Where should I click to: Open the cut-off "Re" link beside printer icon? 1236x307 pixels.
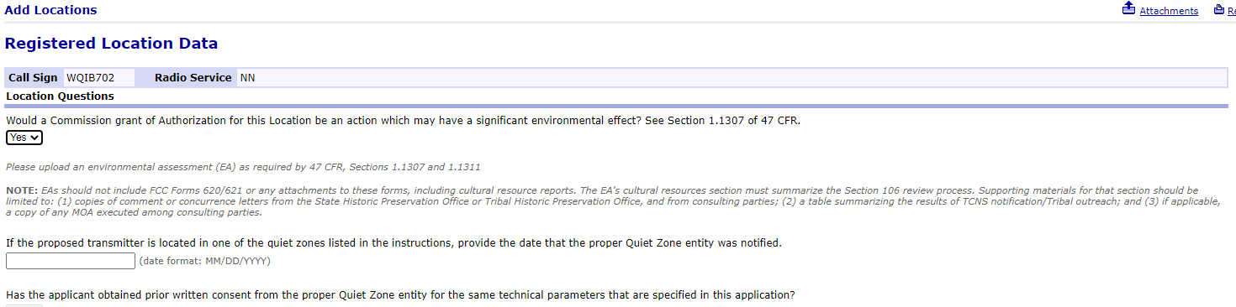[1231, 11]
